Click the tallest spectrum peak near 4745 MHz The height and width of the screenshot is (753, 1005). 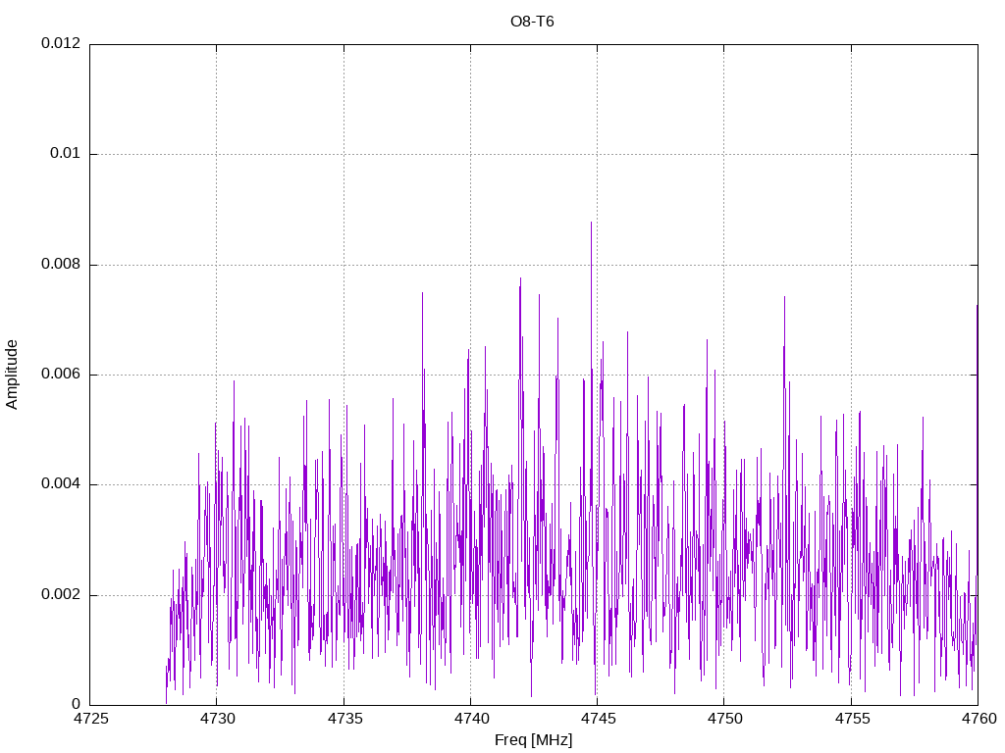pyautogui.click(x=591, y=224)
